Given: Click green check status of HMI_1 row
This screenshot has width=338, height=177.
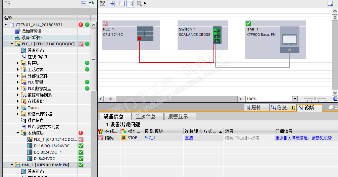Looking at the screenshot, I should coord(81,165).
